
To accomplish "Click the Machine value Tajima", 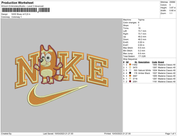I will point(141,20).
